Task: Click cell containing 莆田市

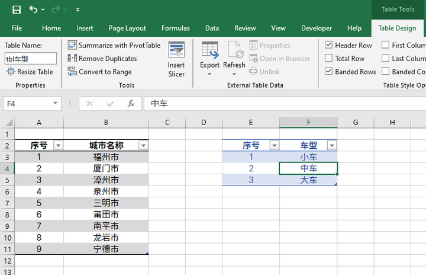Action: click(106, 215)
